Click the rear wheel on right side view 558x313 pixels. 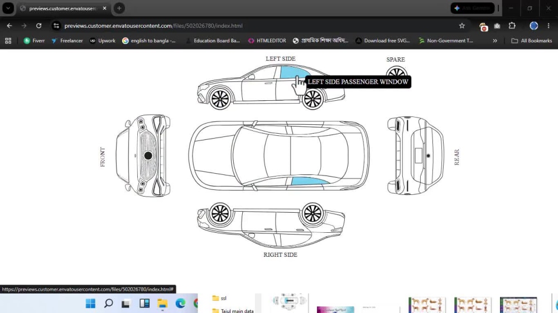[312, 214]
